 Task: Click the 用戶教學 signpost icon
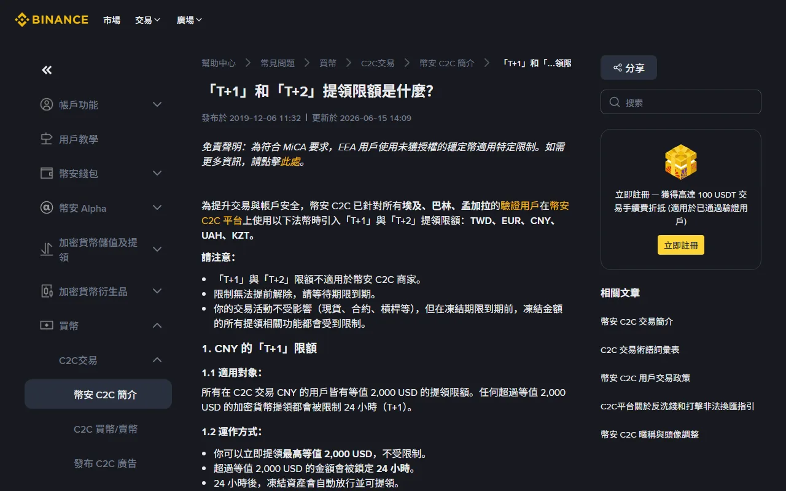[x=47, y=139]
